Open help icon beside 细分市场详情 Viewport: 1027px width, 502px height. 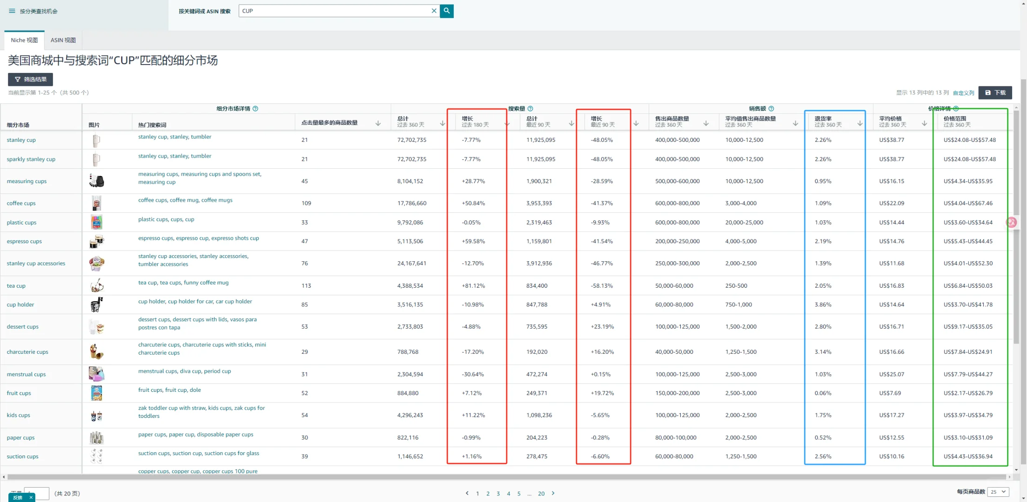pyautogui.click(x=255, y=109)
